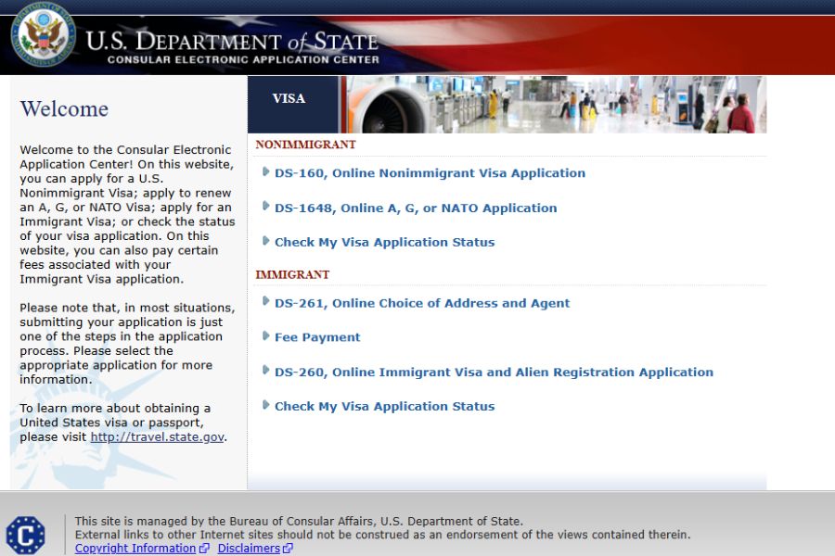
Task: Click the arrow bullet beside DS-1648
Action: (x=266, y=207)
